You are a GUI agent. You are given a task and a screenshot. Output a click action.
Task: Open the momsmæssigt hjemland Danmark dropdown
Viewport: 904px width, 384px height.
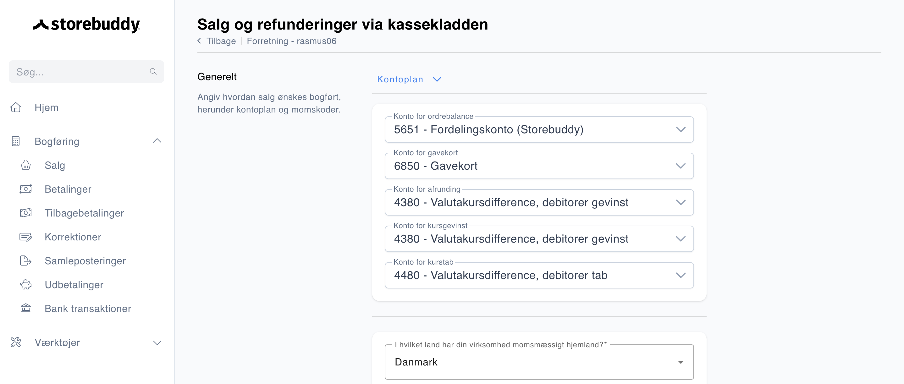[539, 362]
